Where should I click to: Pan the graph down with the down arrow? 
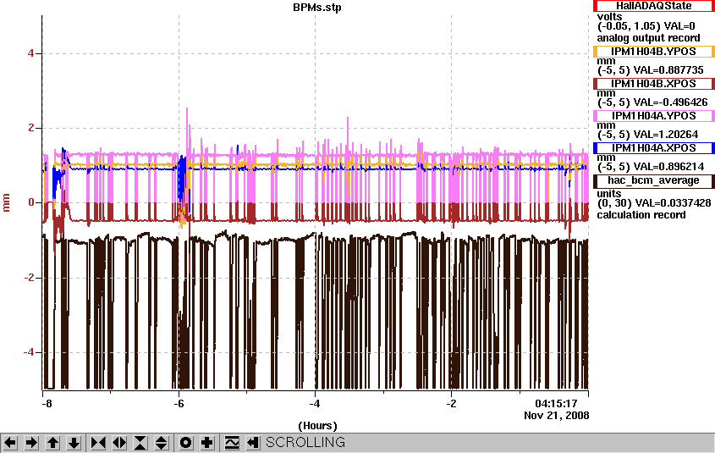click(74, 443)
